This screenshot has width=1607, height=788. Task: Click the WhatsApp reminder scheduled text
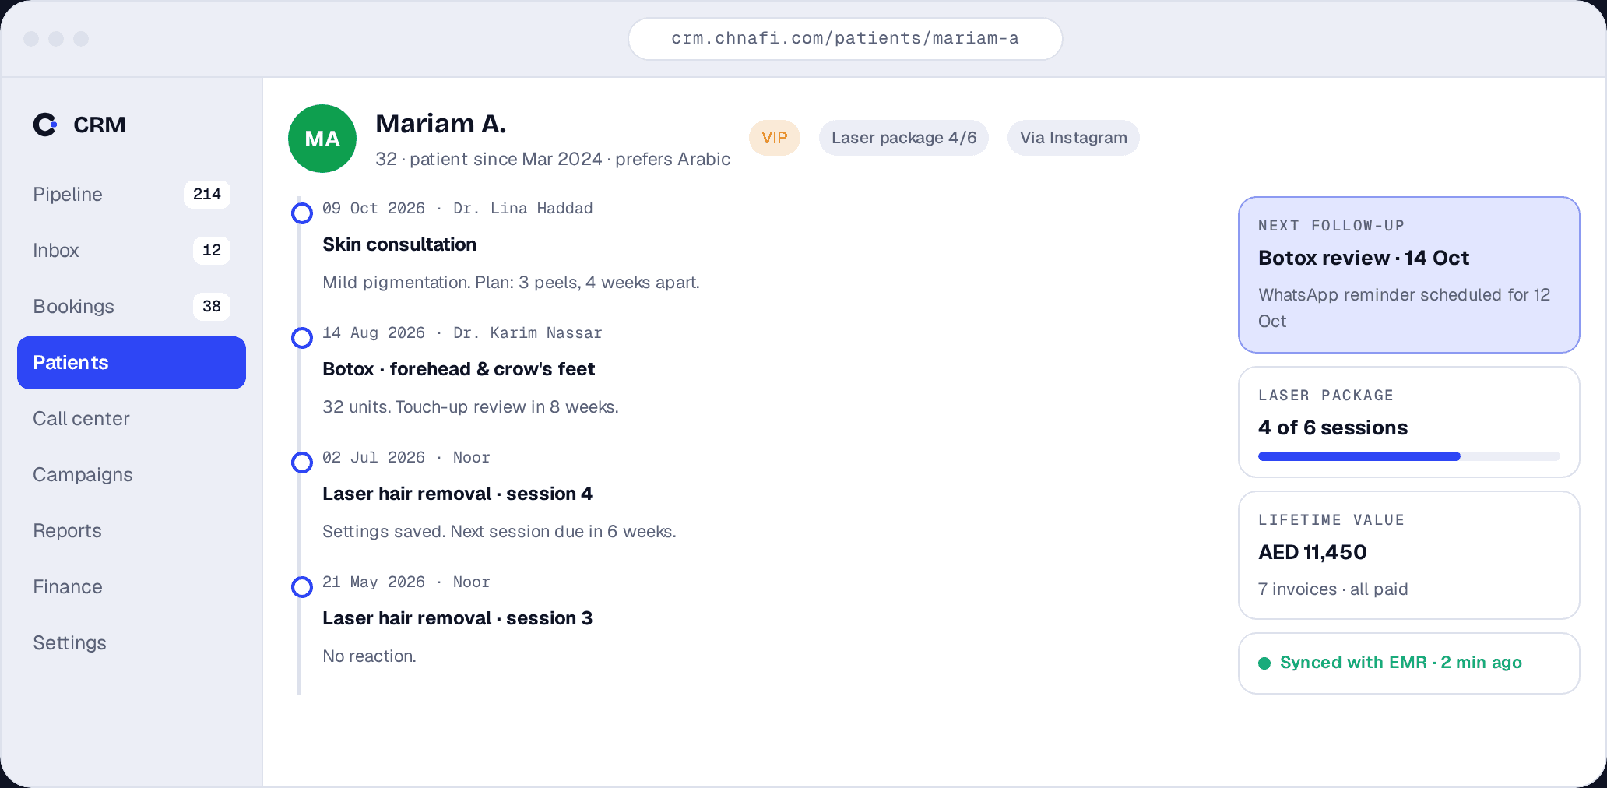pyautogui.click(x=1405, y=308)
